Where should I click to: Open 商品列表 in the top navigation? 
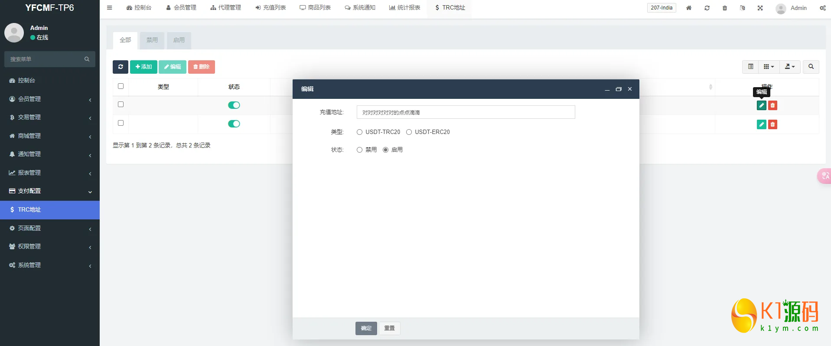[x=315, y=8]
